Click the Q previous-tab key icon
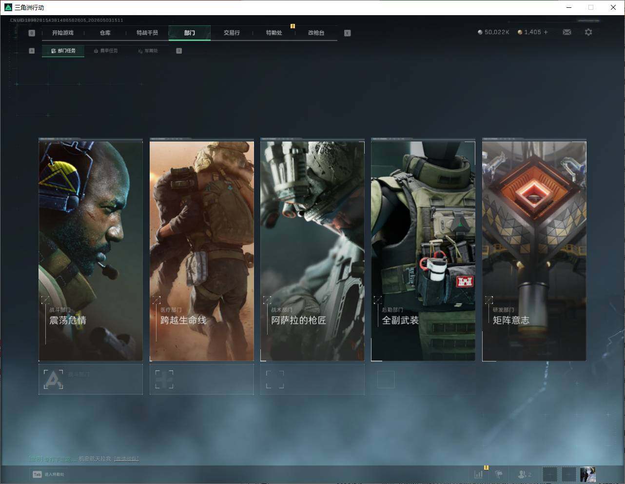 (32, 33)
